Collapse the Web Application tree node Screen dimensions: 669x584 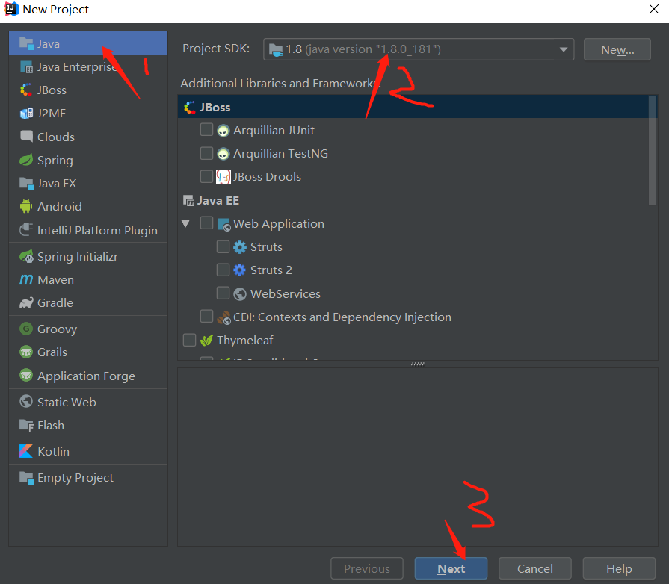[185, 223]
